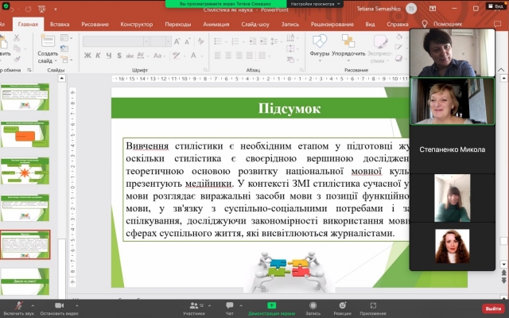This screenshot has height=318, width=509.
Task: Open Приложения apps panel
Action: coord(373,307)
